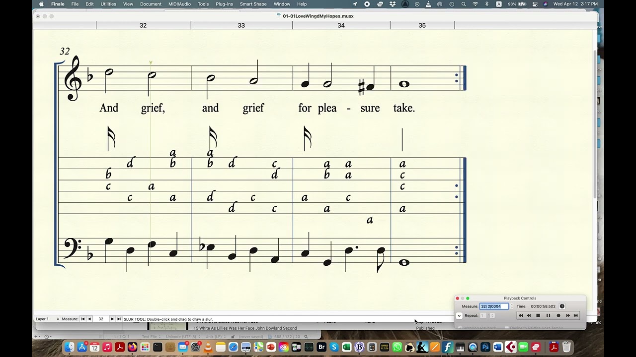Image resolution: width=636 pixels, height=357 pixels.
Task: Open the Apple menu
Action: coord(41,4)
